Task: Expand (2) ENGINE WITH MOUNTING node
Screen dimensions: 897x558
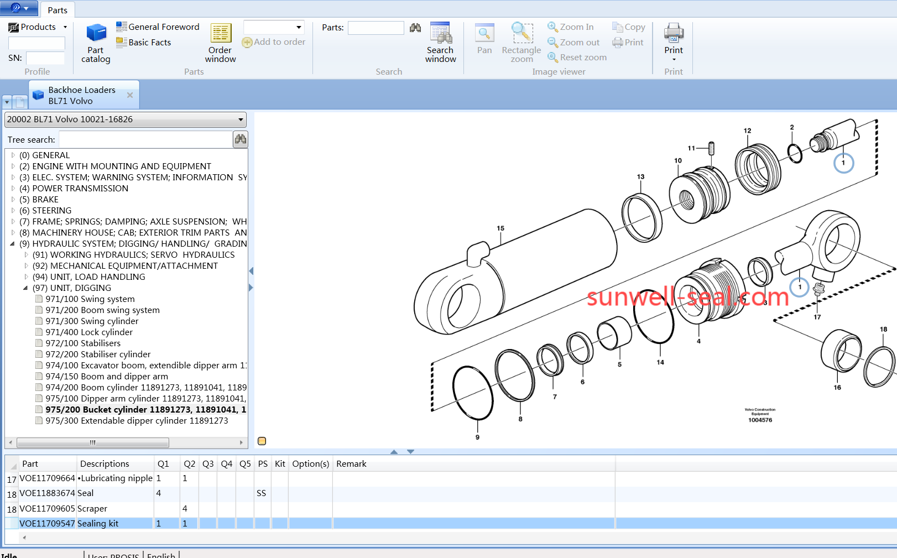Action: 13,166
